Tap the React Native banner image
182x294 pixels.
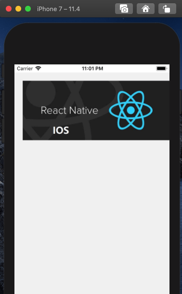[x=96, y=110]
